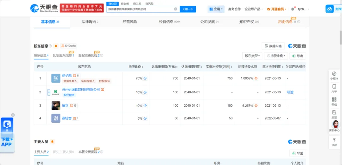Click 康立's 35 companies badge
Viewport: 342px width, 165px height.
click(73, 106)
